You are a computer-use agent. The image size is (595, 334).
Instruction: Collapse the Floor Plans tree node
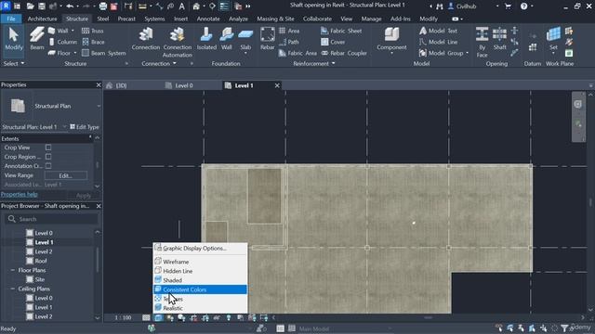click(13, 270)
